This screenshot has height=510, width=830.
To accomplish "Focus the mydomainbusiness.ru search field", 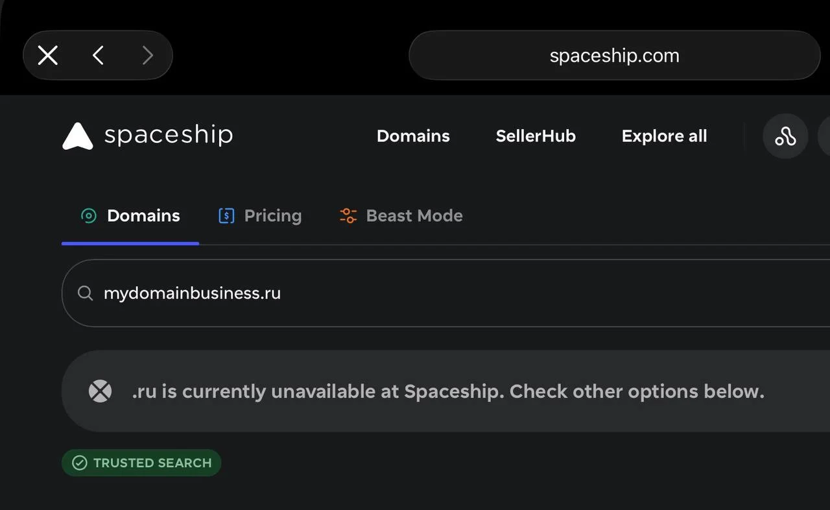I will point(446,293).
